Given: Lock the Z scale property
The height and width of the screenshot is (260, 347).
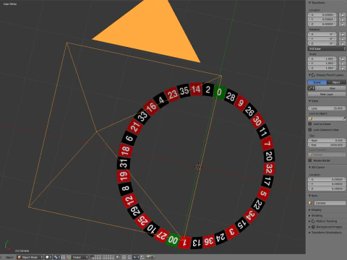Looking at the screenshot, I should pos(342,68).
